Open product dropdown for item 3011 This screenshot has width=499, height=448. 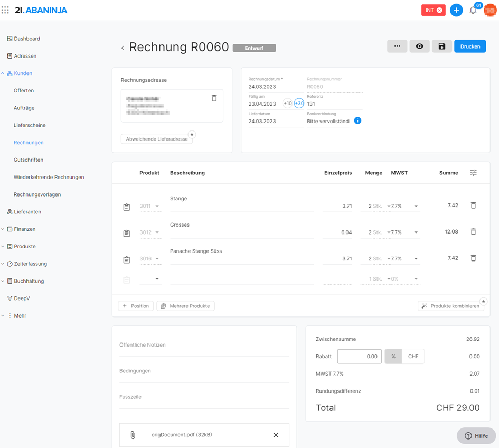click(157, 206)
